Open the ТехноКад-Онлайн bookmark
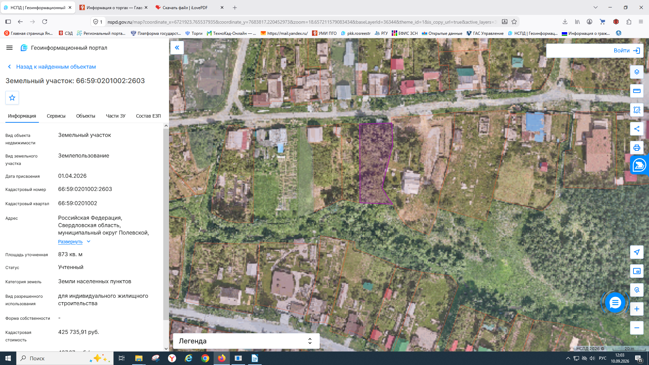 pos(232,33)
